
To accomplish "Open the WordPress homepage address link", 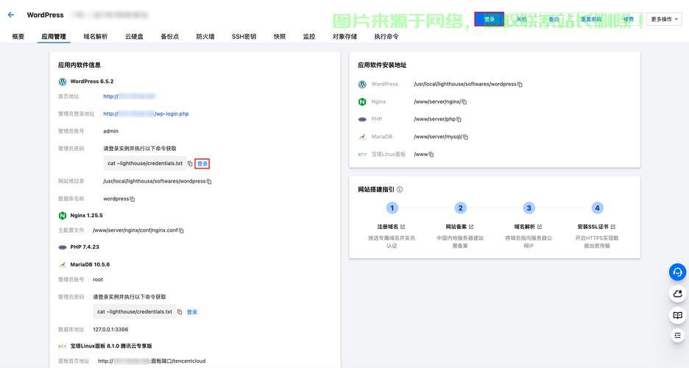I will (130, 96).
